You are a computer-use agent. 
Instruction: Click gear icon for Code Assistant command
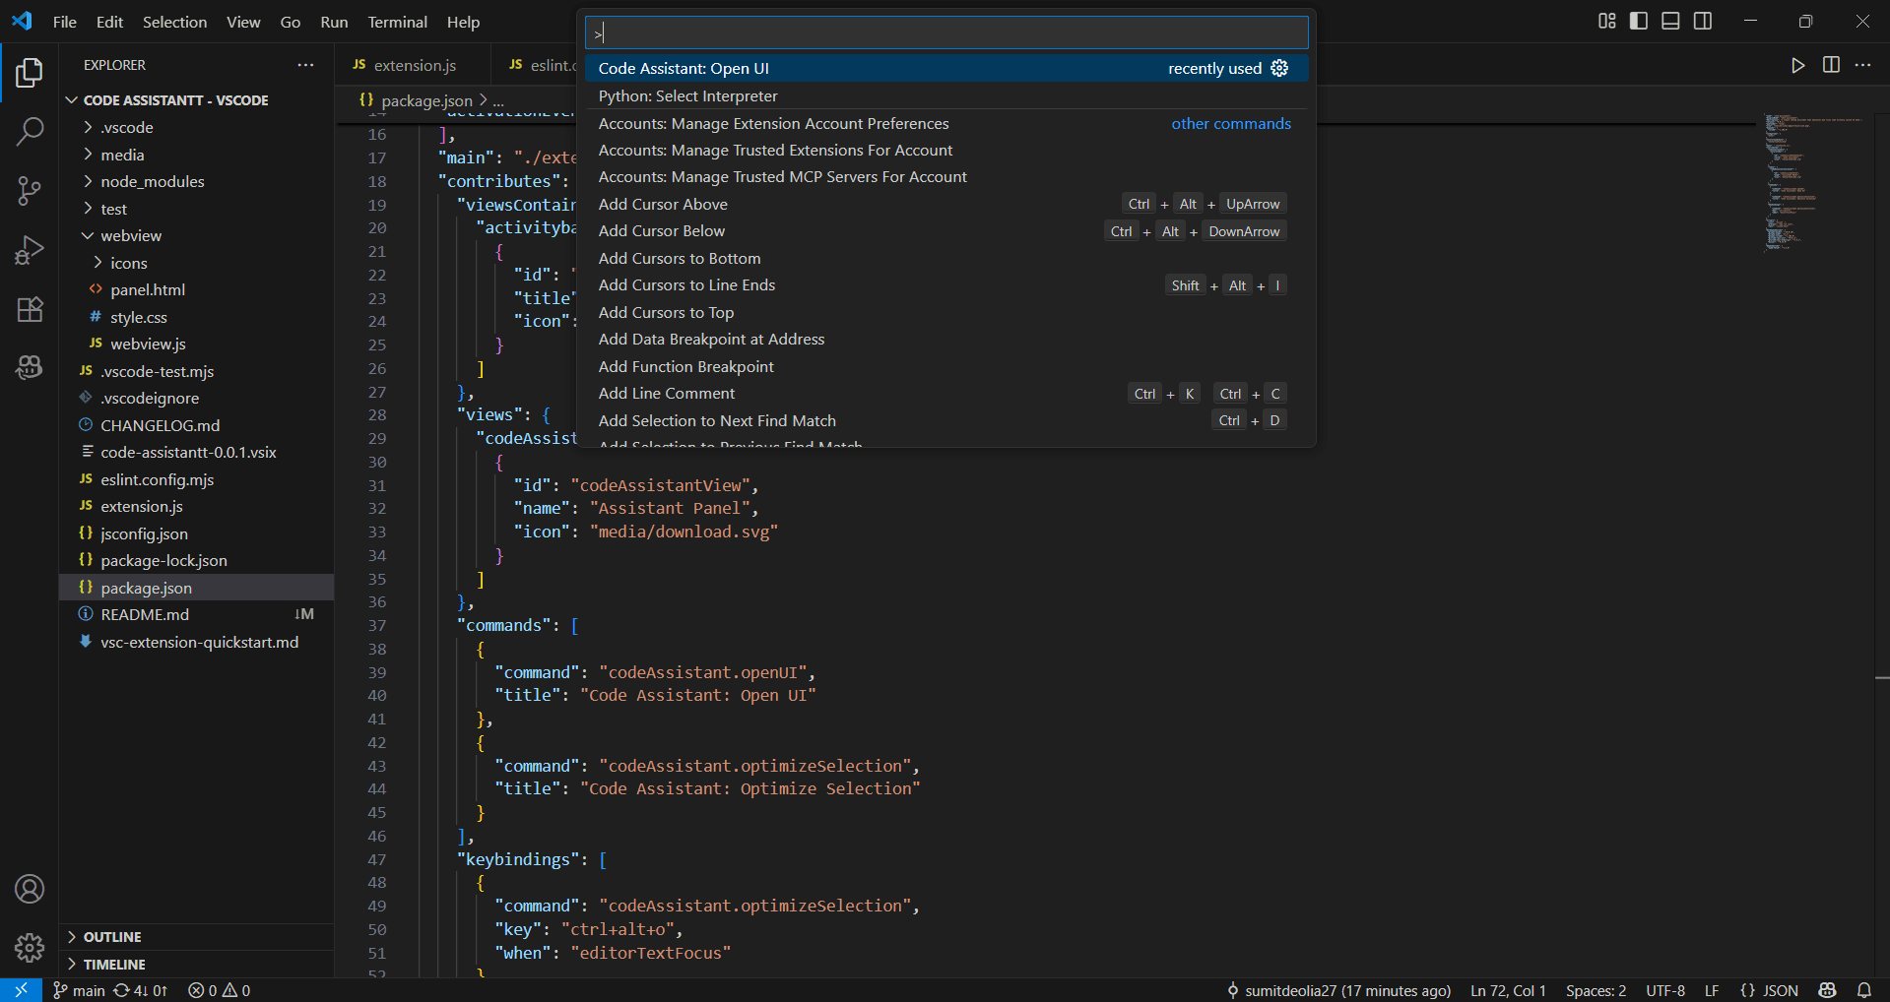coord(1279,68)
